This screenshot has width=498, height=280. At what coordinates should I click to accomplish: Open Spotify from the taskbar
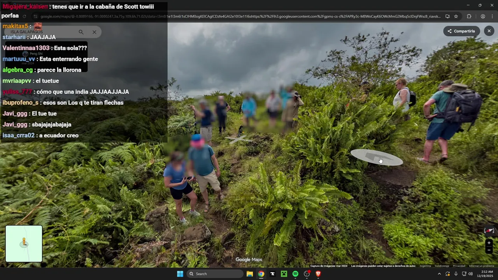coord(295,274)
